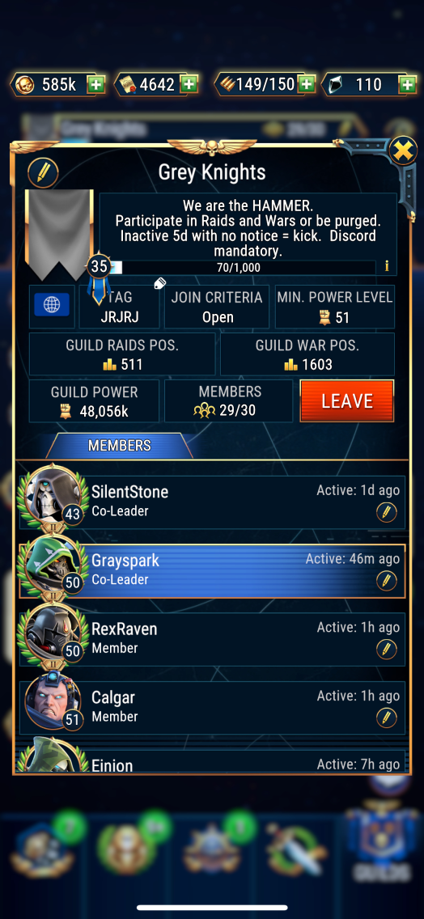
Task: Buy blackstone with plus beside 110
Action: [407, 84]
